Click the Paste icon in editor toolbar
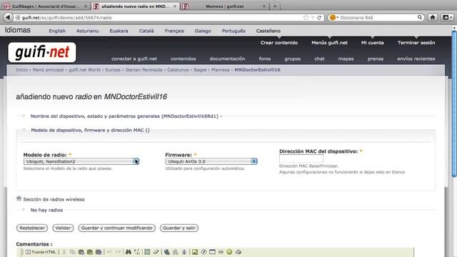Screen dimensions: 457x257 click(x=81, y=252)
